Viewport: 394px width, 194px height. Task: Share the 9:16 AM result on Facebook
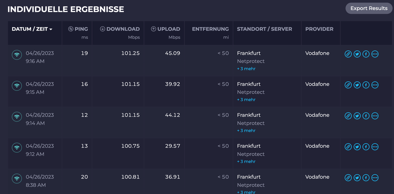click(366, 54)
